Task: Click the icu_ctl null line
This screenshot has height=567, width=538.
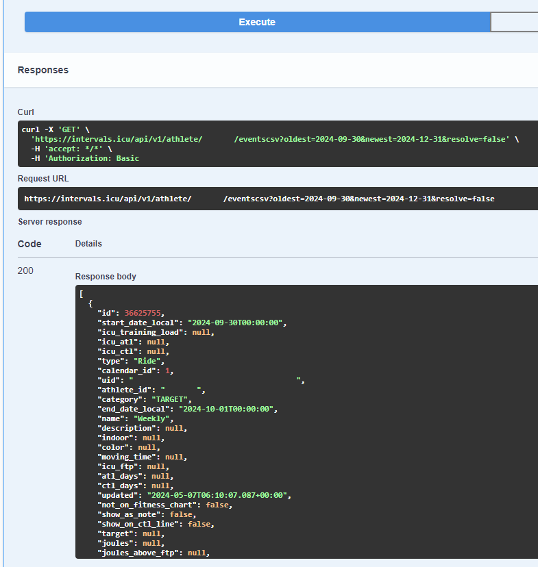Action: point(133,351)
